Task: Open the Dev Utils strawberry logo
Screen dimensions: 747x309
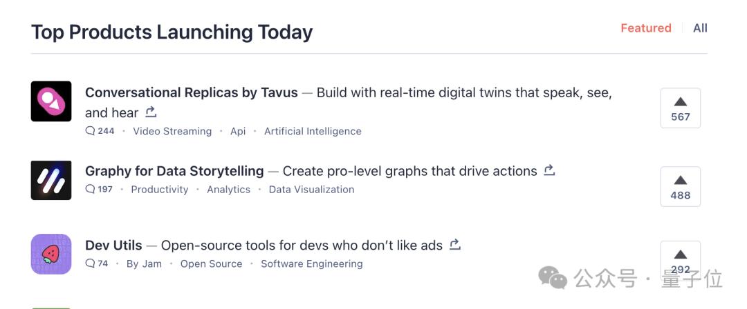Action: [x=51, y=254]
